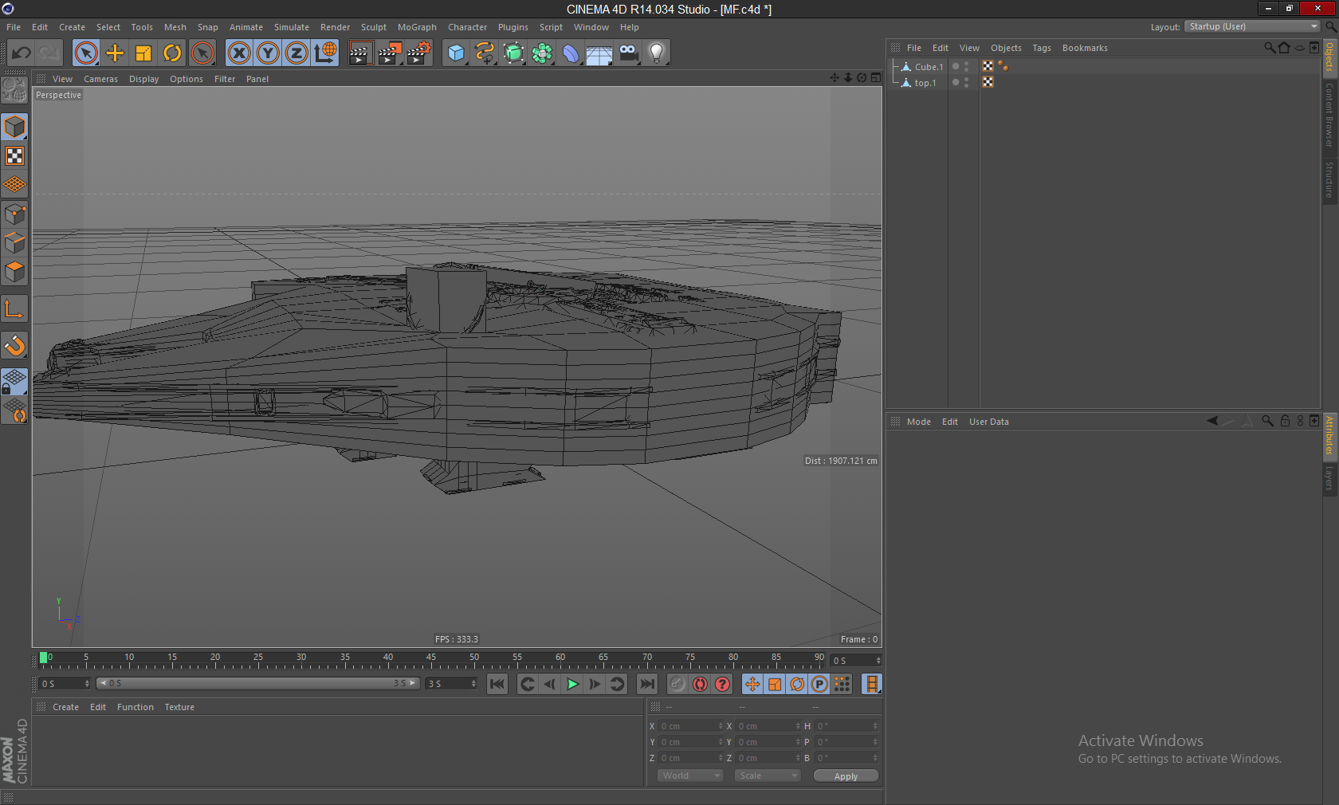Click frame 50 on the timeline ruler
The height and width of the screenshot is (805, 1339).
click(x=475, y=661)
